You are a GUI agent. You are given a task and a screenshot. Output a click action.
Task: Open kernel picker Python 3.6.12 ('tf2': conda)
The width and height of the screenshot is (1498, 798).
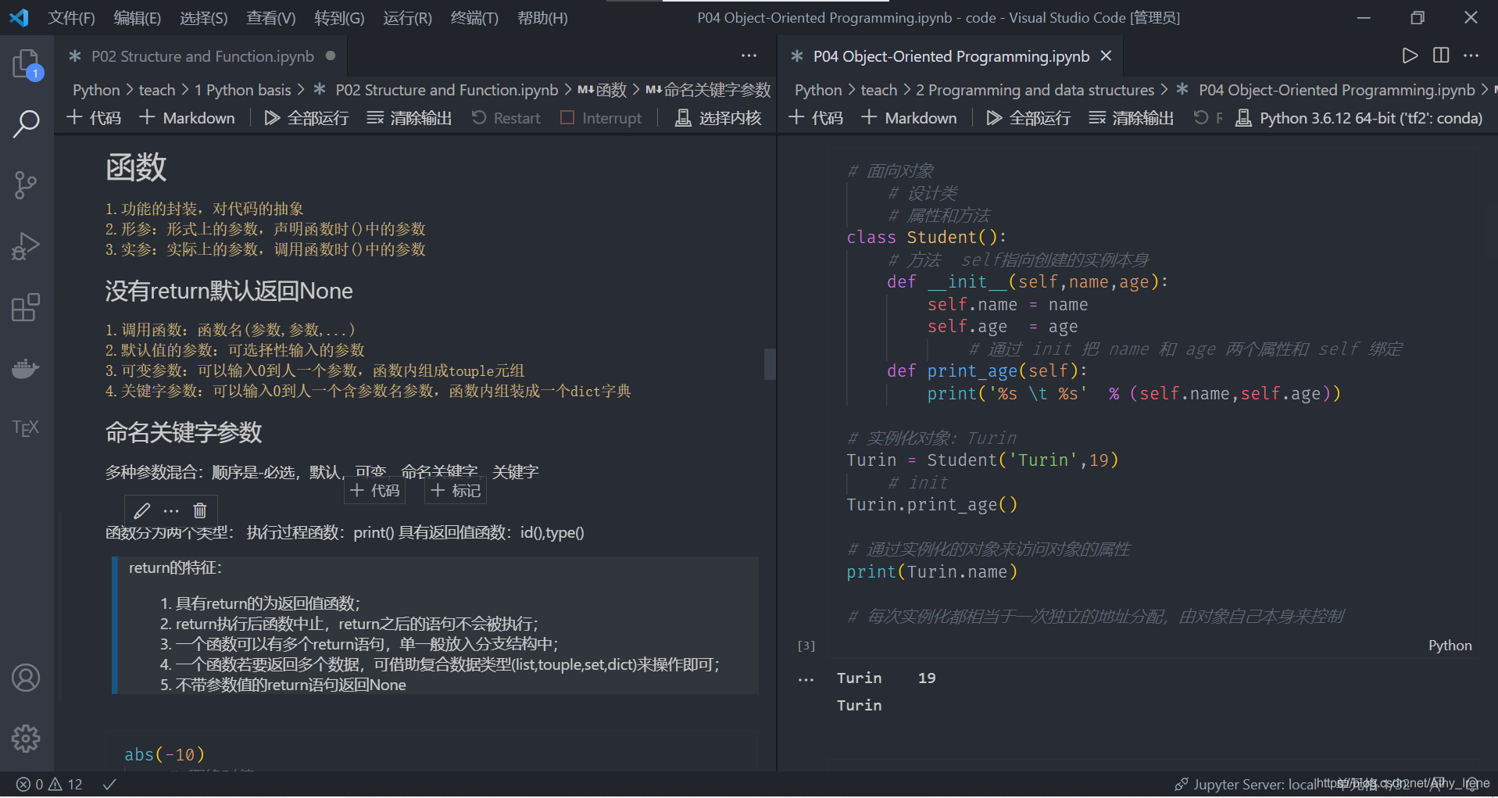[x=1358, y=118]
